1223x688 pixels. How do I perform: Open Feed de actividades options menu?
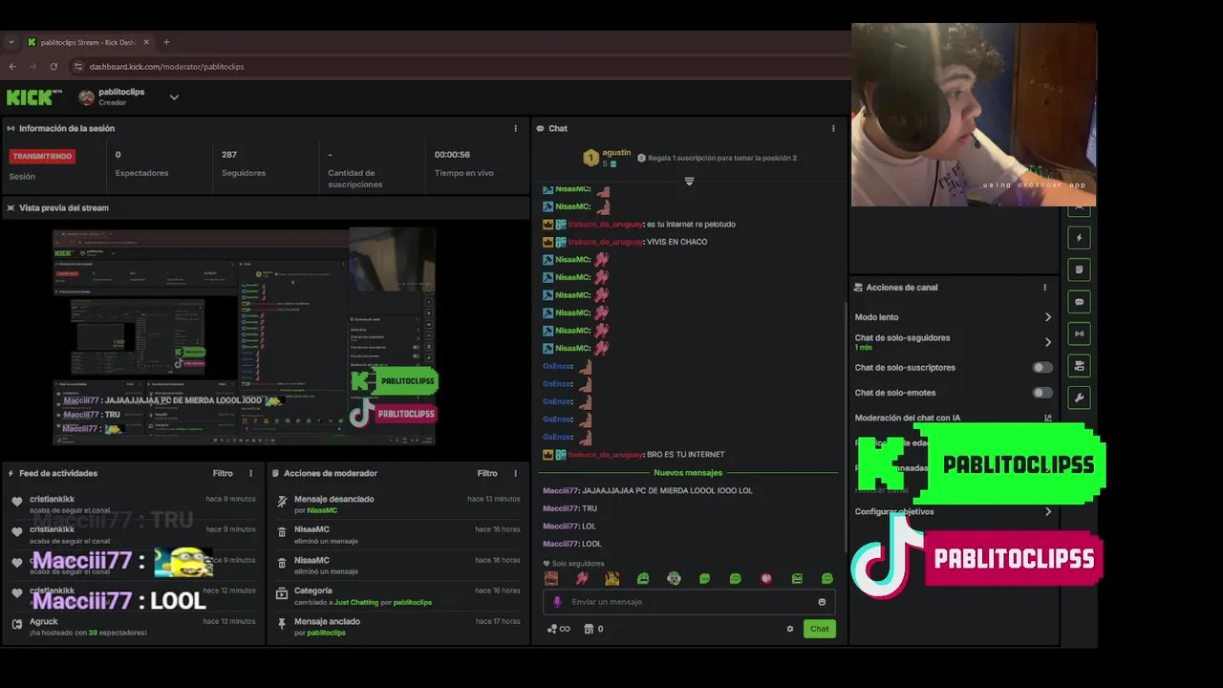click(251, 473)
